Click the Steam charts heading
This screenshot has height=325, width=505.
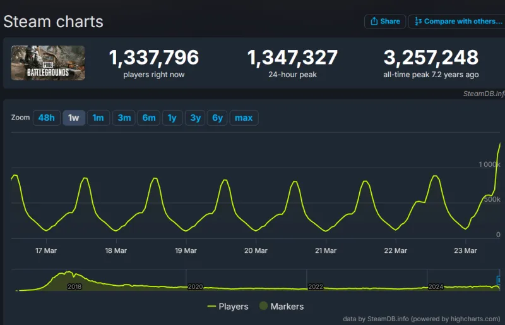[x=54, y=22]
